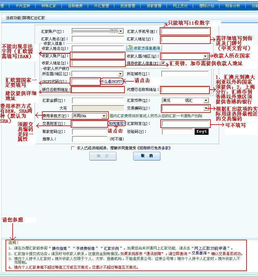This screenshot has height=277, width=258.
Task: Click the 当前功能 跨境汇出汇款 heading text
Action: (x=25, y=18)
